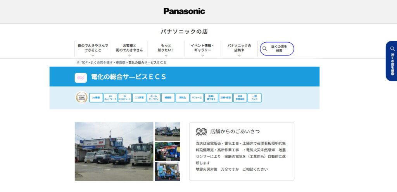Viewport: 397px width, 192px height.
Task: Select the 一眼カメラ service badge
Action: 254,98
